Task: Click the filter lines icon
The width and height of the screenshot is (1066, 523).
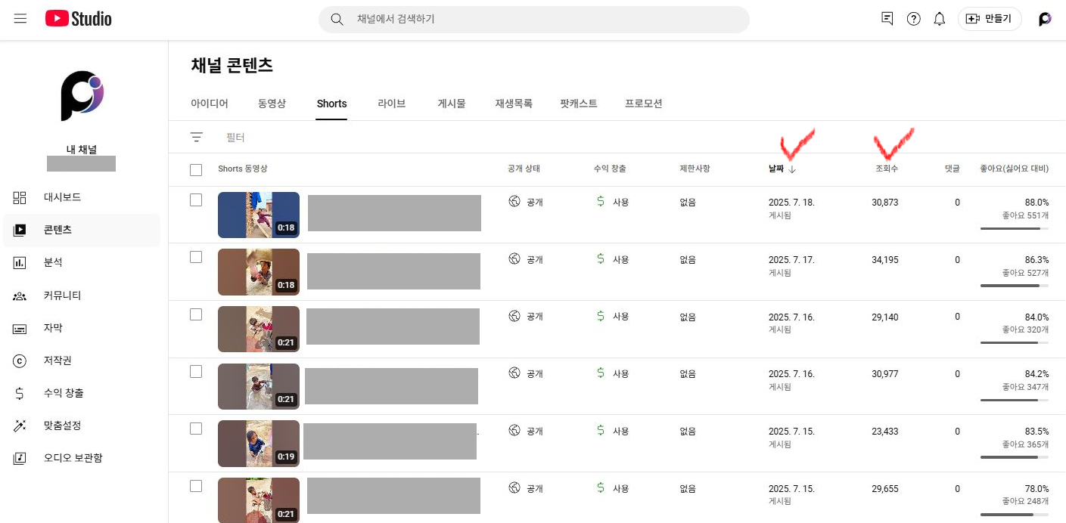Action: (x=197, y=138)
